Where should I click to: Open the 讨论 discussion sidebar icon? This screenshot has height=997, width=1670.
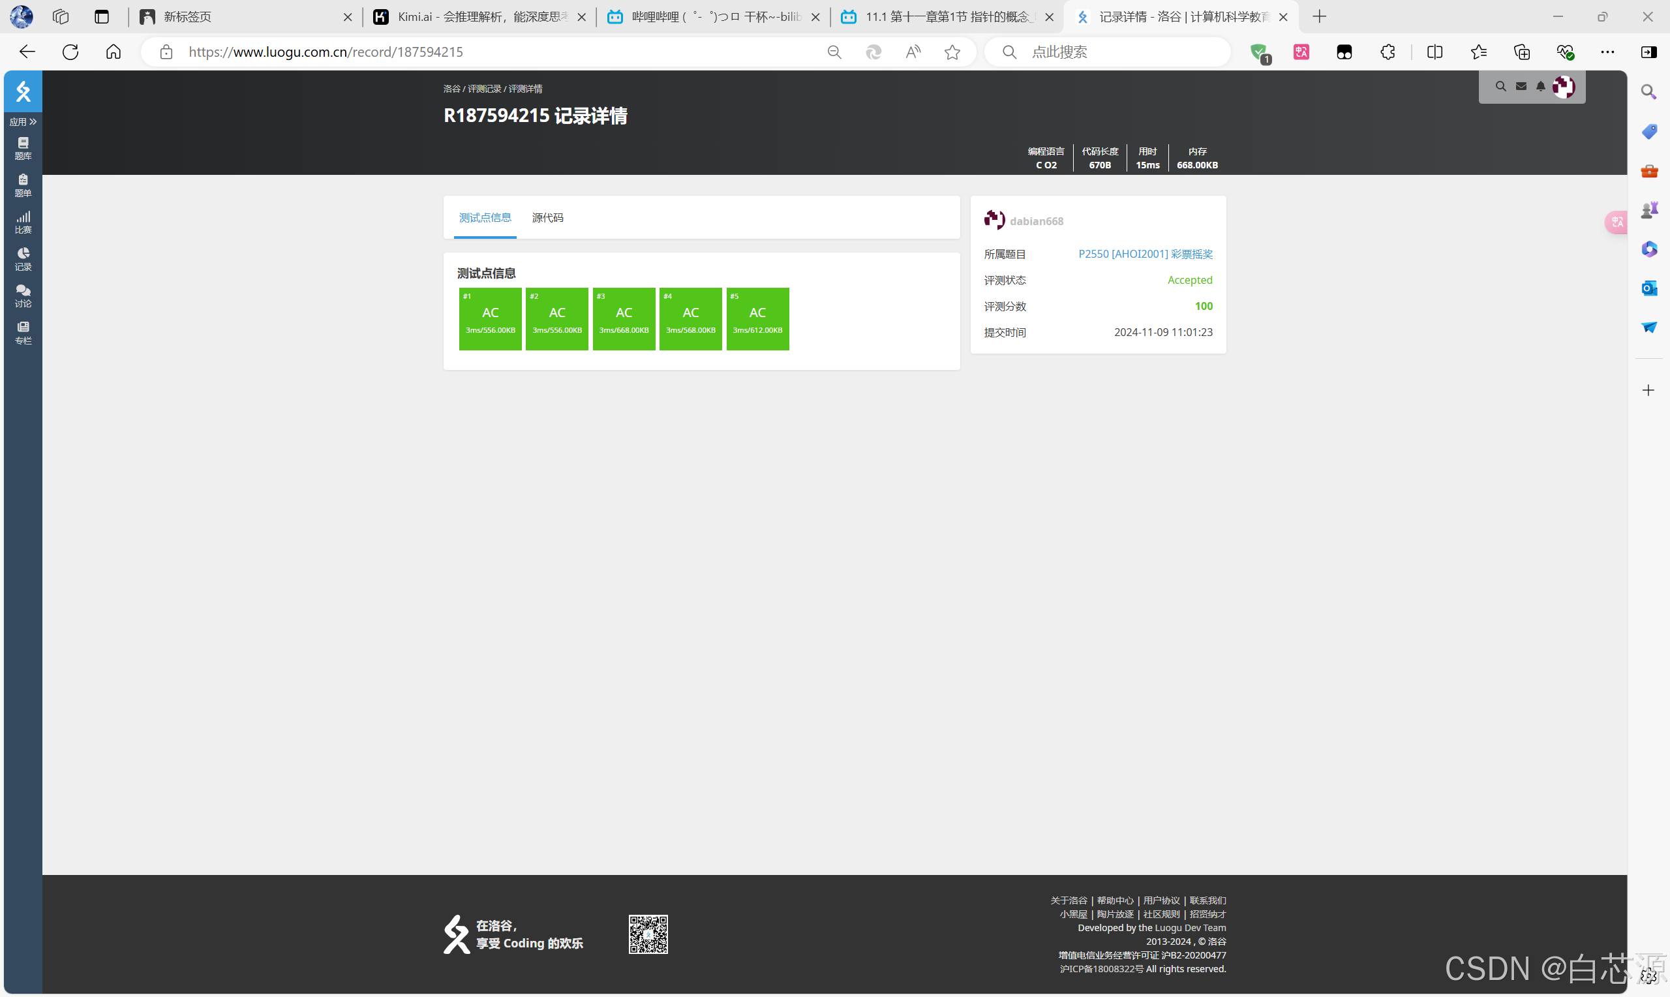(x=23, y=296)
